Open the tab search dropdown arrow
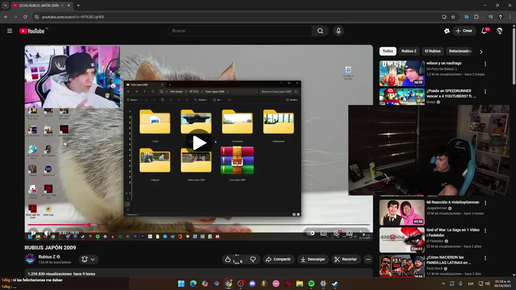 [x=5, y=6]
